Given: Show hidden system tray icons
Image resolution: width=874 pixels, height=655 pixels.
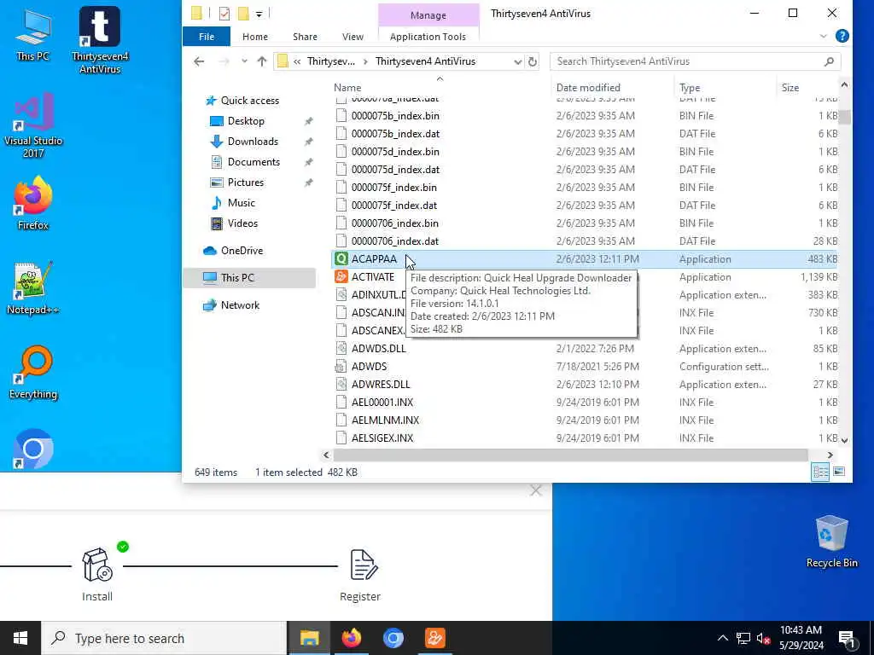Looking at the screenshot, I should (722, 638).
